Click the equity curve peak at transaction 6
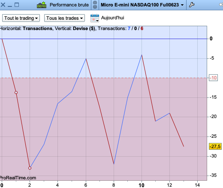This screenshot has height=188, width=223. [86, 59]
